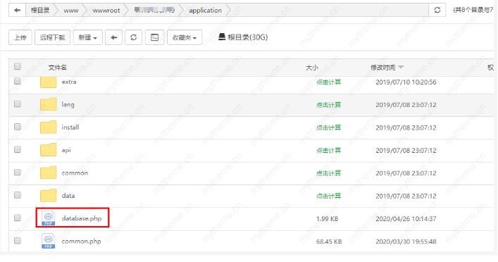Viewport: 498px width, 262px height.
Task: Check the box for common folder
Action: [18, 173]
